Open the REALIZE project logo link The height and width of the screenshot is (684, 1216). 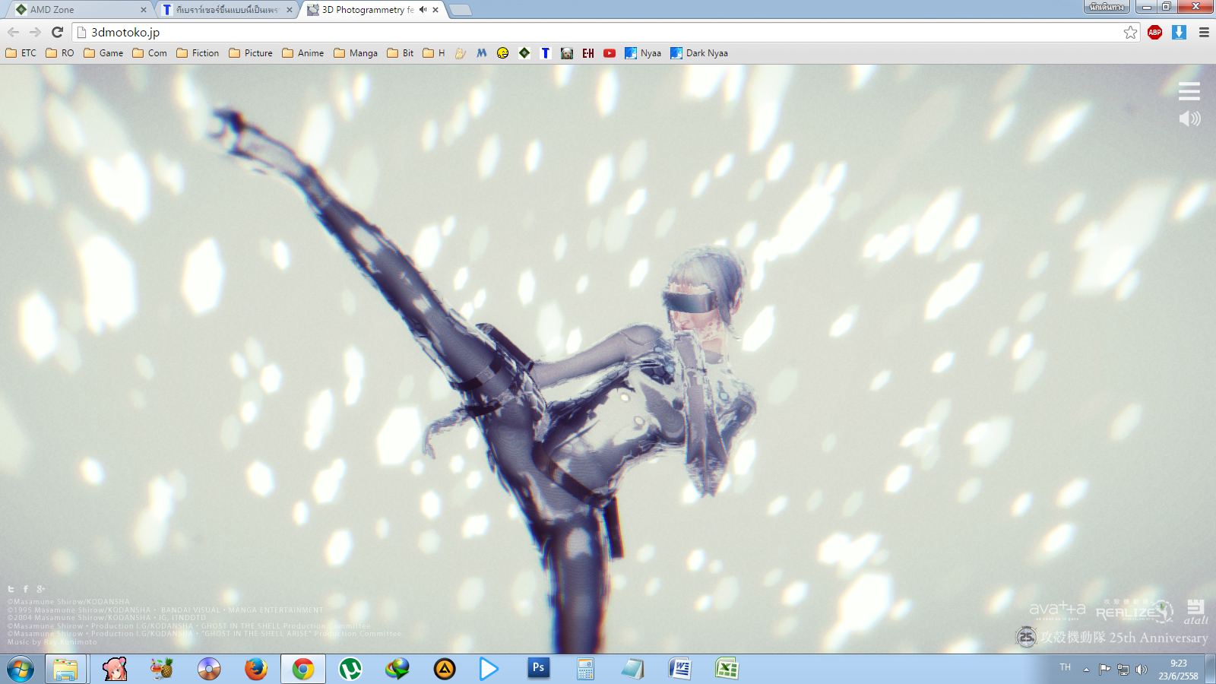pyautogui.click(x=1135, y=610)
